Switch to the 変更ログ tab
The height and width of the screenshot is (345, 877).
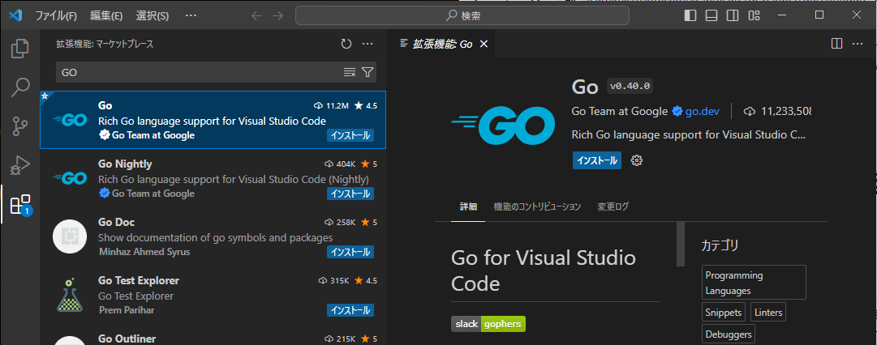[x=613, y=207]
